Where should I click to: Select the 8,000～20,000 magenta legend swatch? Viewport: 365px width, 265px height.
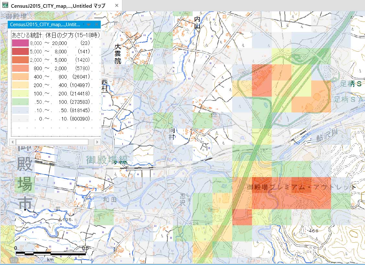[x=20, y=43]
